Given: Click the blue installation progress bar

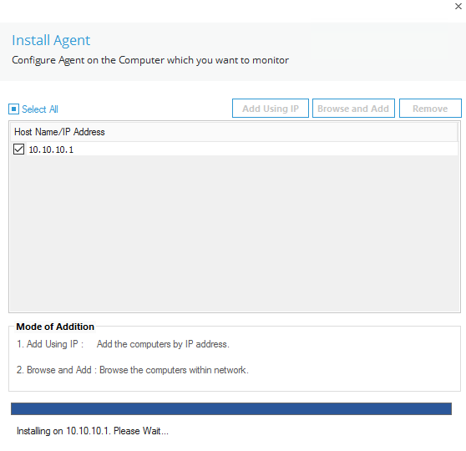Looking at the screenshot, I should [231, 408].
